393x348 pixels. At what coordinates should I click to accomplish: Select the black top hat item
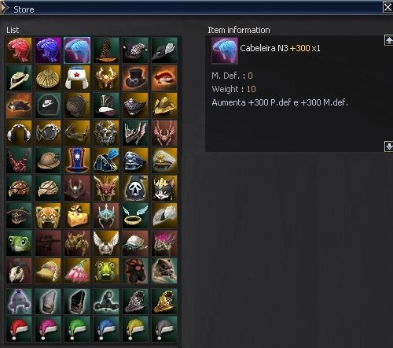[135, 78]
